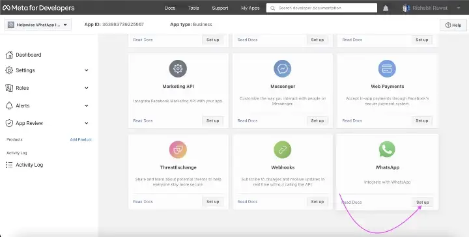Click the Marketing API gear icon
Image resolution: width=469 pixels, height=237 pixels.
pyautogui.click(x=178, y=68)
